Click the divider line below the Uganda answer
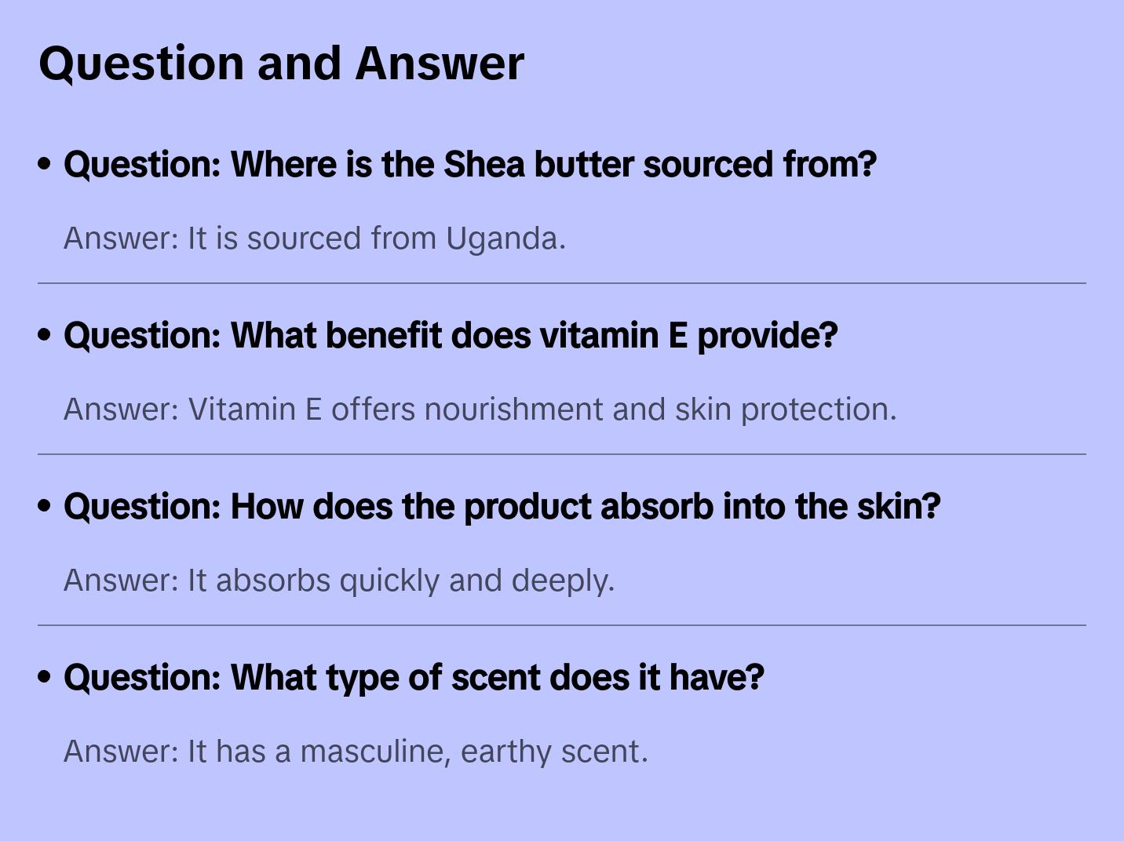Screen dimensions: 1124x841 [x=562, y=283]
